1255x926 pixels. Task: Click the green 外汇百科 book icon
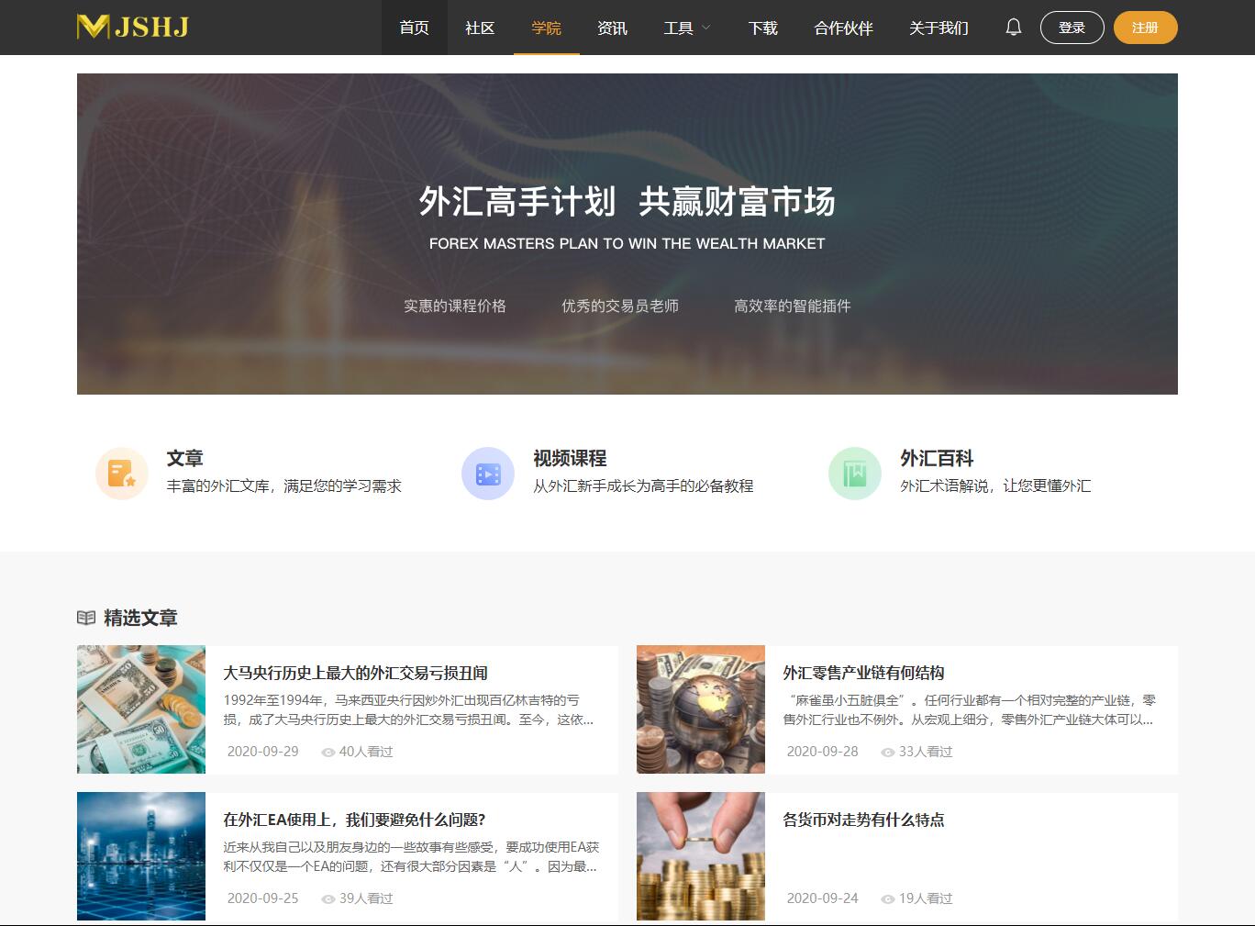(x=855, y=474)
